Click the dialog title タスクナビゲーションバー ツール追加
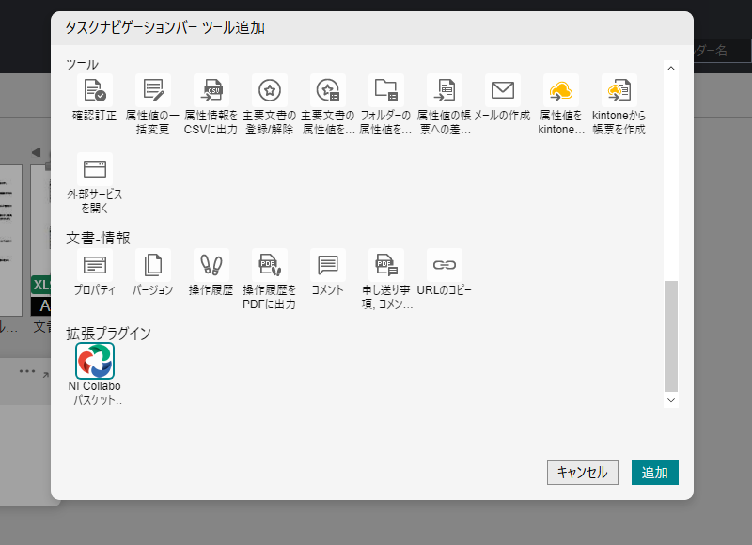This screenshot has width=752, height=545. (x=165, y=28)
